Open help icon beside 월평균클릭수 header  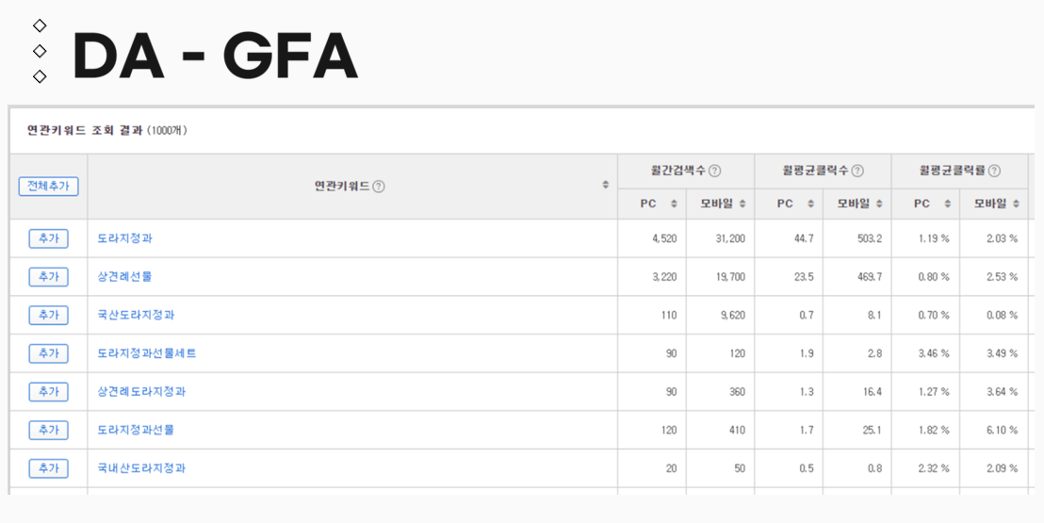coord(857,172)
